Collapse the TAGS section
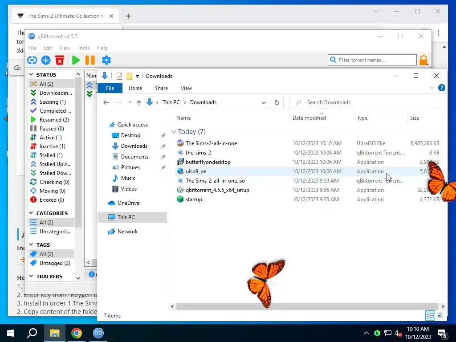 pyautogui.click(x=32, y=245)
